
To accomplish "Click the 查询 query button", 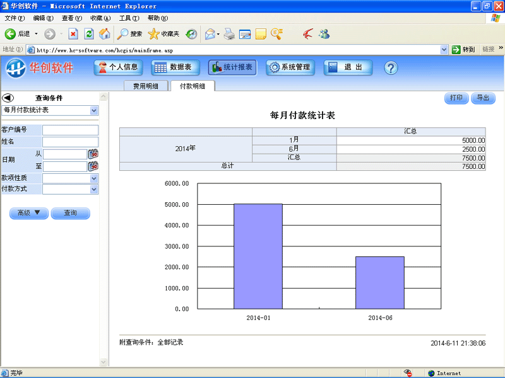I will point(71,213).
